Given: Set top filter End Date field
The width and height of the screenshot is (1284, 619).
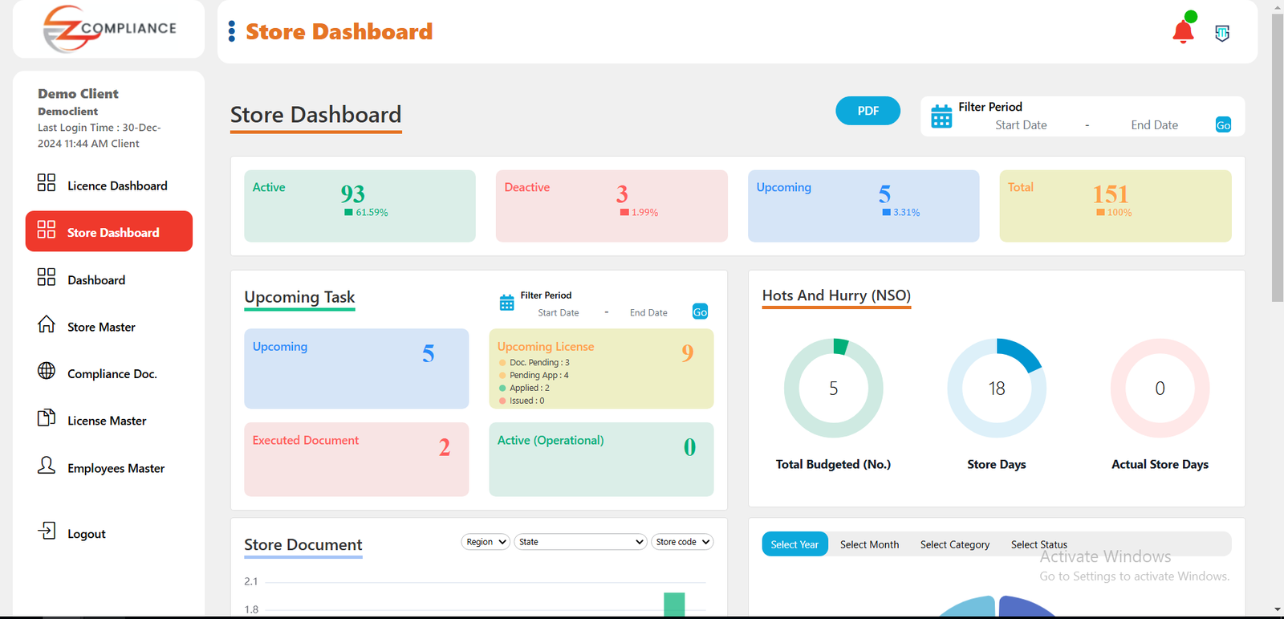Looking at the screenshot, I should pyautogui.click(x=1154, y=125).
